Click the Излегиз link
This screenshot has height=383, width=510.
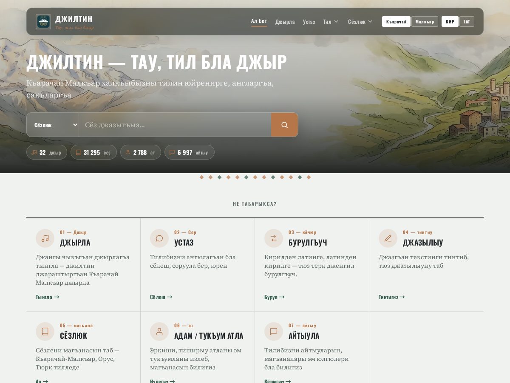click(162, 381)
